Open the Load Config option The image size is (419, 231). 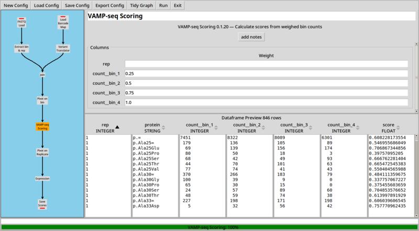point(46,5)
